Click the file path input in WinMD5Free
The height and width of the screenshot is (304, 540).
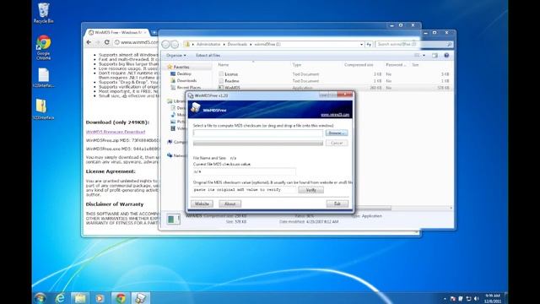point(258,133)
